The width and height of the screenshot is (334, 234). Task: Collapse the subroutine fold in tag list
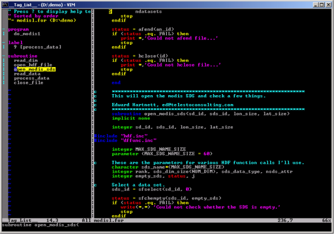(x=3, y=56)
